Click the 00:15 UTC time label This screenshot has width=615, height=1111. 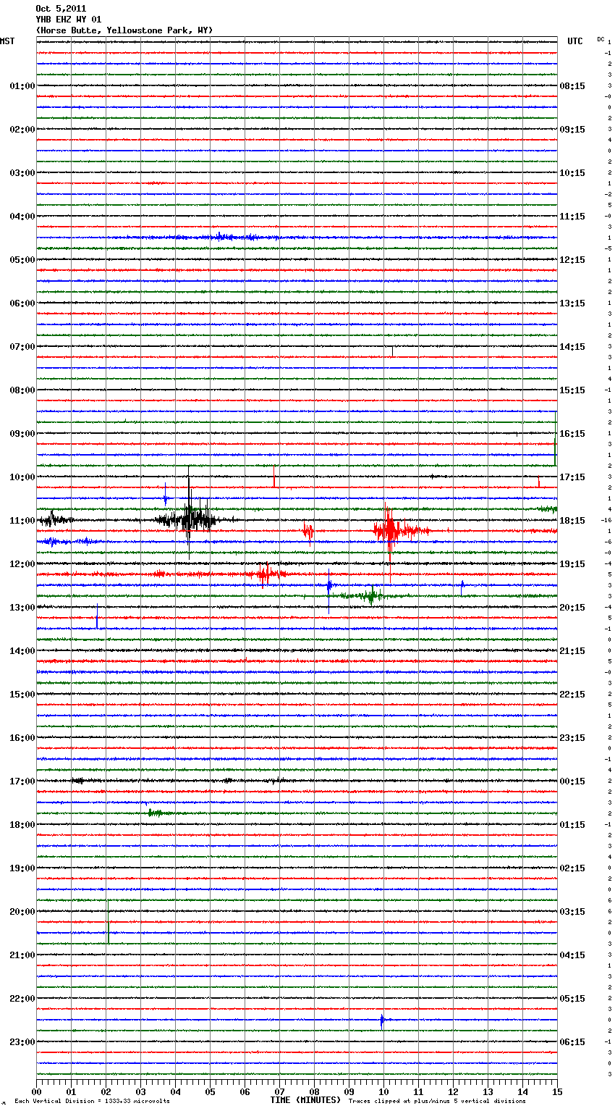click(x=572, y=781)
